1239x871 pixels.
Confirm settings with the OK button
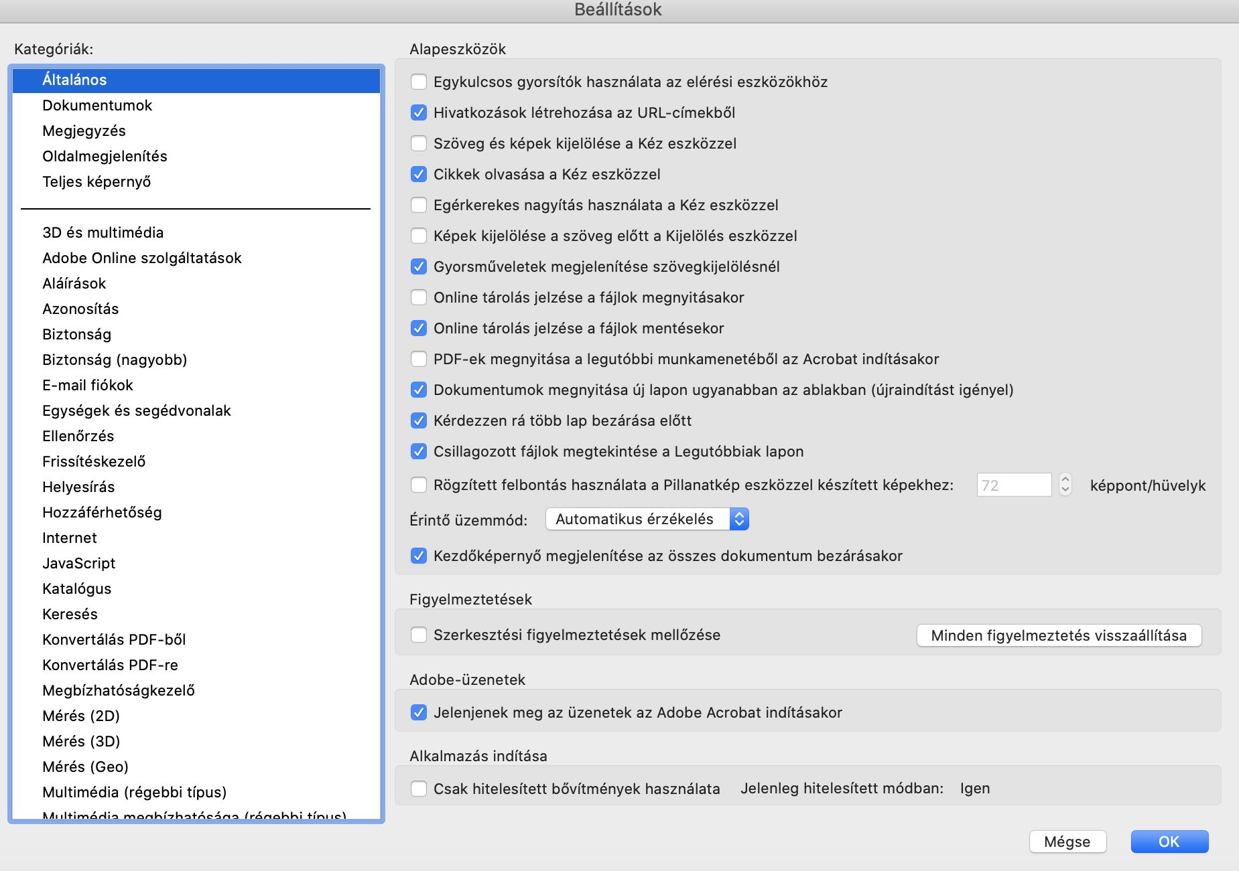(1169, 842)
